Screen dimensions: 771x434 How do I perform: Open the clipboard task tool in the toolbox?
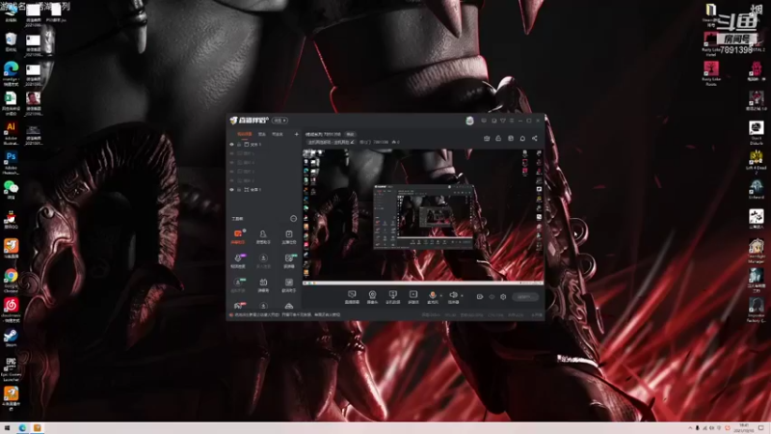click(x=288, y=236)
